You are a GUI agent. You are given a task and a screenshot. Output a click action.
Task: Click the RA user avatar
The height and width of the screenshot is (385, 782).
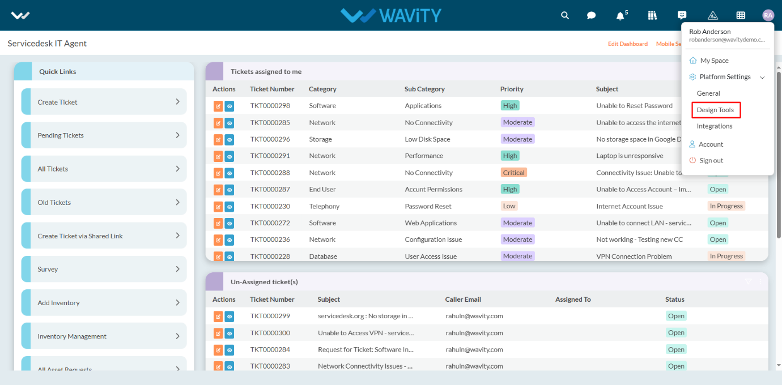coord(768,15)
